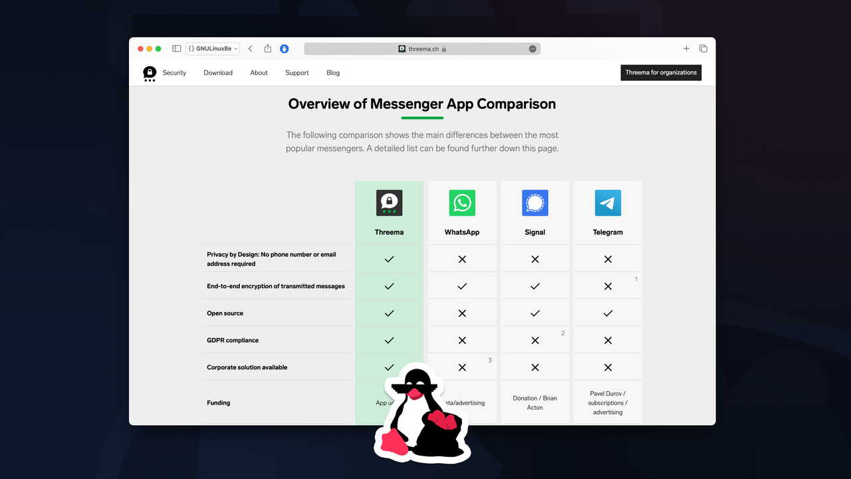The image size is (851, 479).
Task: Show the tab overview button
Action: click(x=703, y=49)
